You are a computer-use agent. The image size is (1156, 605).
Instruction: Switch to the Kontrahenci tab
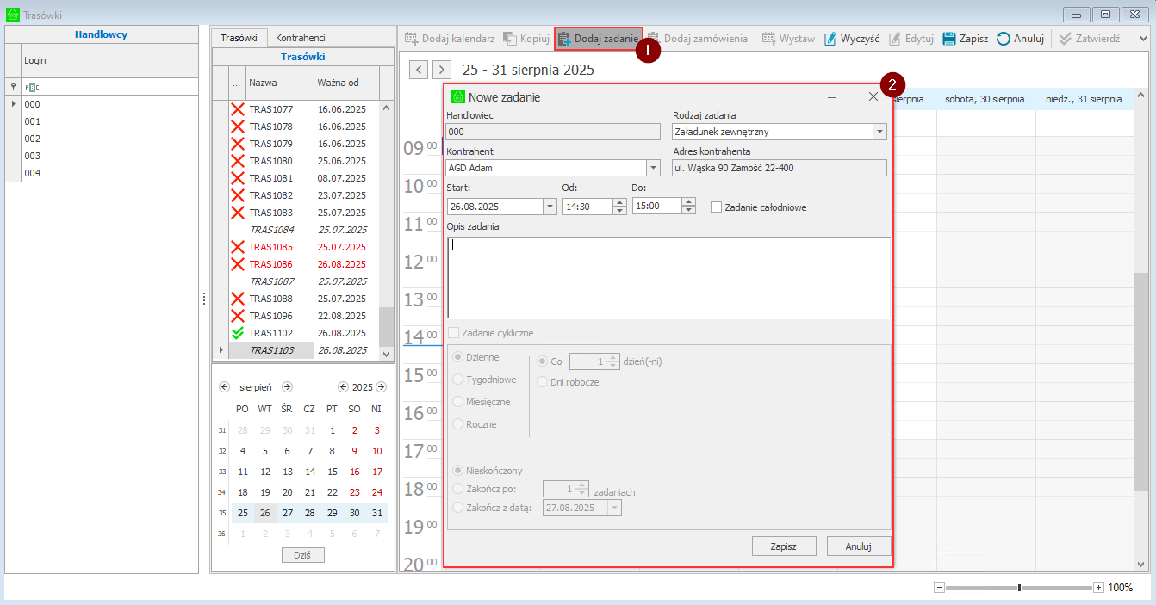pos(301,38)
